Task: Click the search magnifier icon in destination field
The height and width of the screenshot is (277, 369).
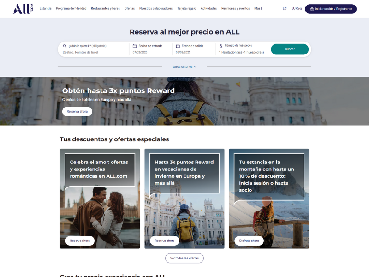Action: (65, 46)
